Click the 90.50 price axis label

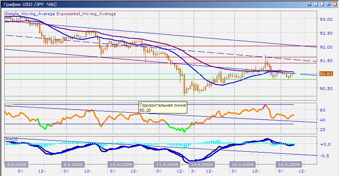326,88
